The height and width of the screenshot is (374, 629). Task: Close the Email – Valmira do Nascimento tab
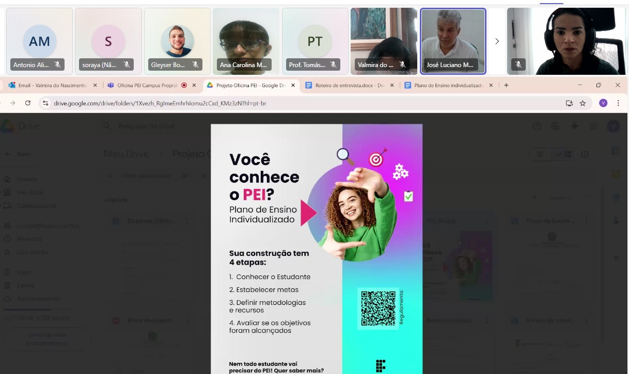[x=93, y=85]
